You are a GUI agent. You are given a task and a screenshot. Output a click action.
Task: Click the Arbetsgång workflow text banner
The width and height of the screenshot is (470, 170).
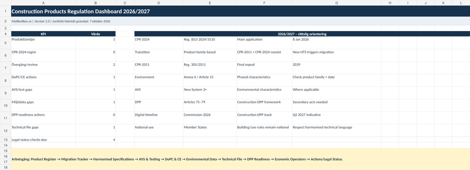pos(240,159)
